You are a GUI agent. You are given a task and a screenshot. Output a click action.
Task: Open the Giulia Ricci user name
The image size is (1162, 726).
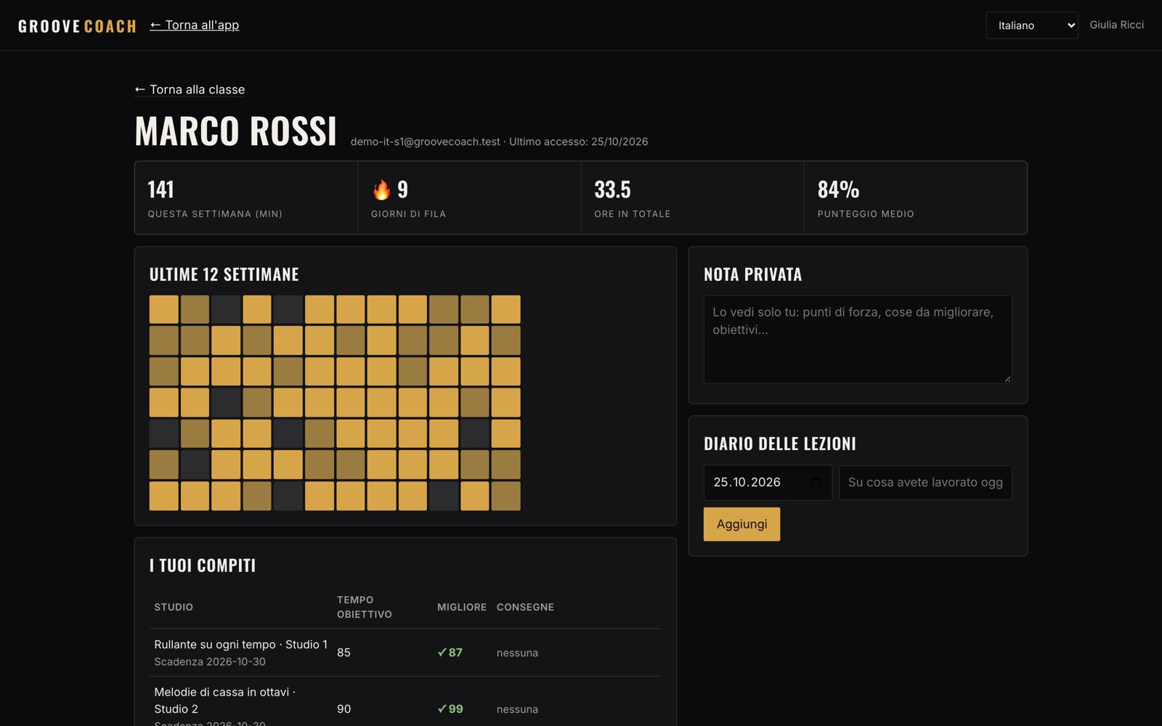coord(1116,25)
